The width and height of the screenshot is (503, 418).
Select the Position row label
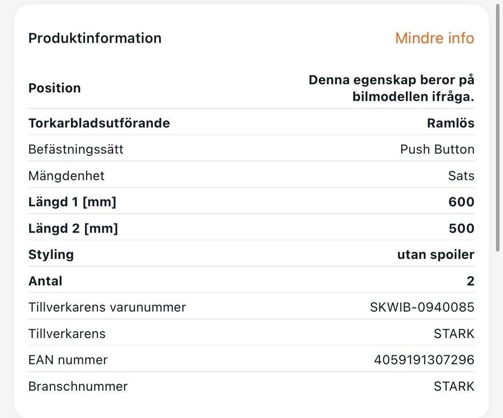tap(54, 88)
